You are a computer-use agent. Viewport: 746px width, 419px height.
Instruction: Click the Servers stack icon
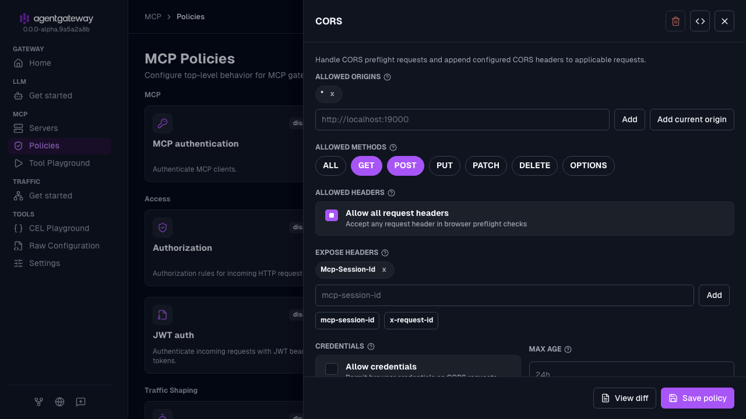click(18, 128)
